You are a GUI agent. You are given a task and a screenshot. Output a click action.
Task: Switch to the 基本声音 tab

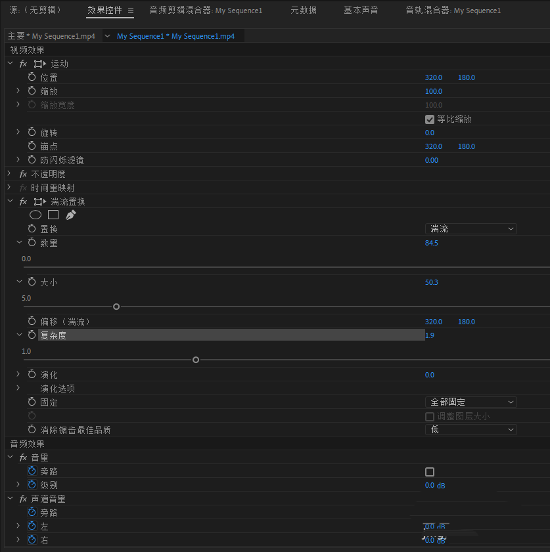(361, 11)
